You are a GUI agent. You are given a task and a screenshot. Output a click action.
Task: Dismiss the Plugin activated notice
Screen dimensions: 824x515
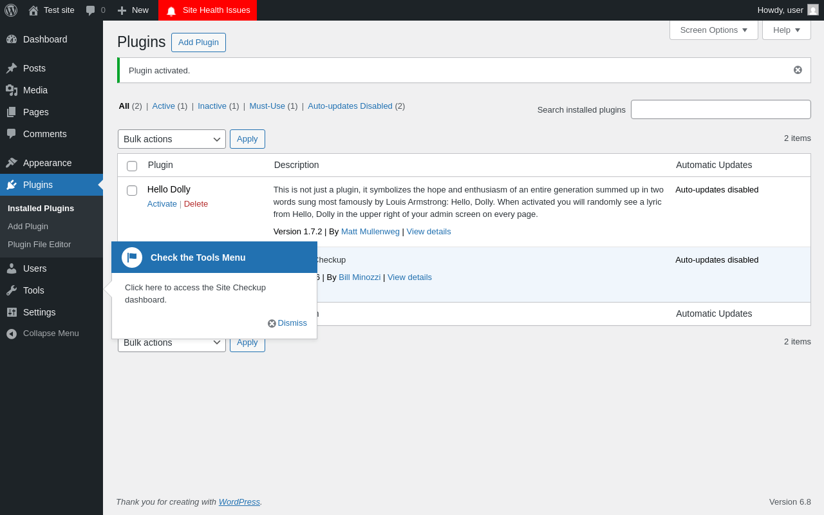click(x=798, y=70)
